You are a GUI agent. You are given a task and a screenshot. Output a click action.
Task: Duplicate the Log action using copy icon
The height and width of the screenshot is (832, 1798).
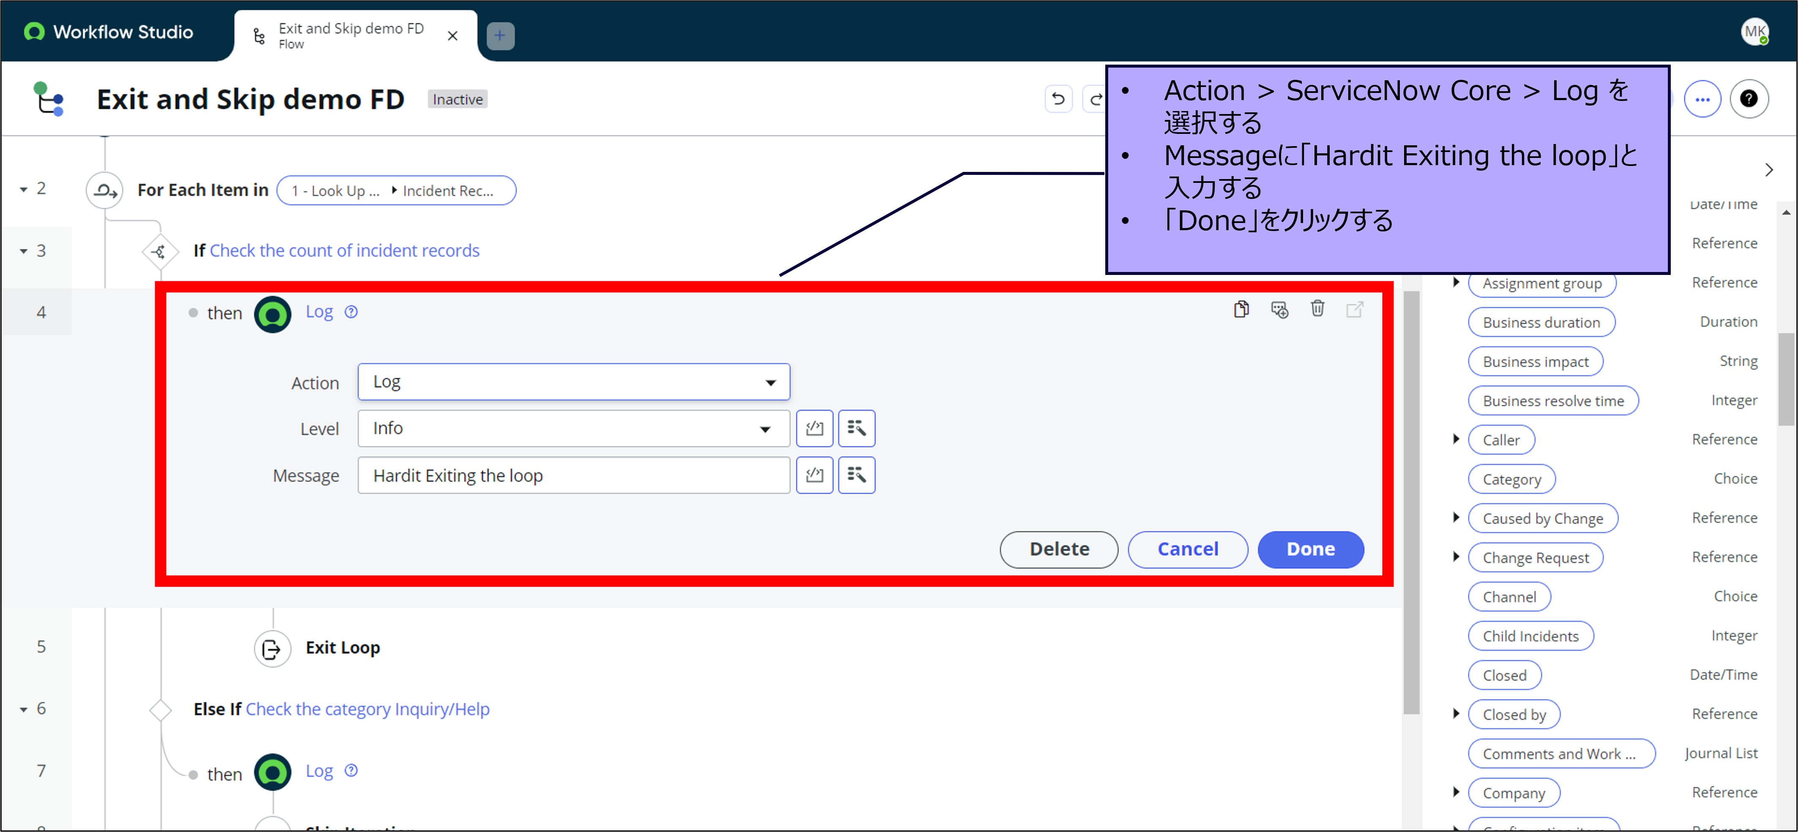pos(1242,309)
